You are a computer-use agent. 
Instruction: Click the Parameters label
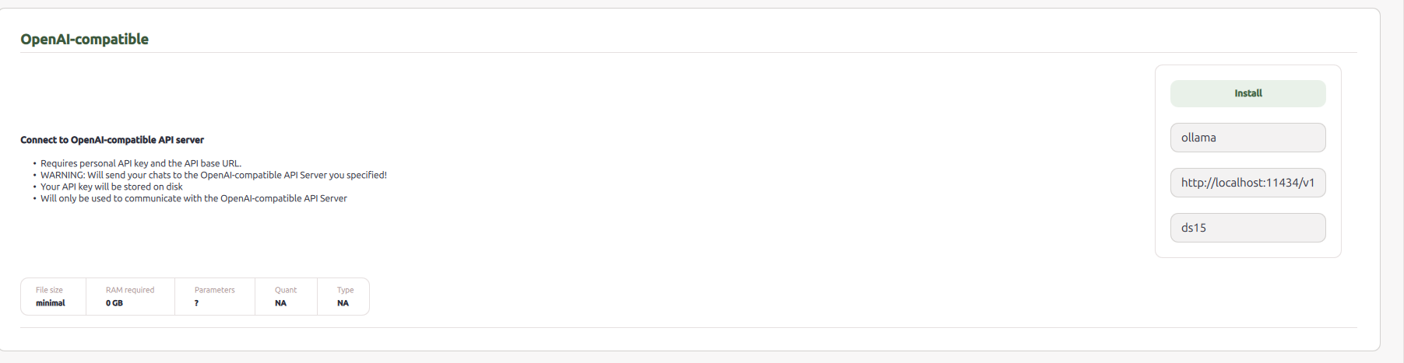click(x=214, y=290)
